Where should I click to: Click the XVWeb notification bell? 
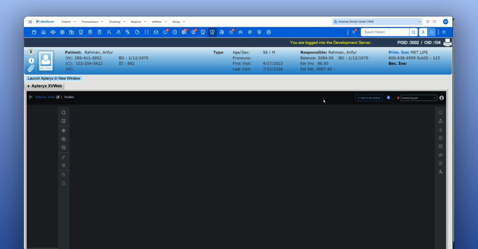click(388, 98)
